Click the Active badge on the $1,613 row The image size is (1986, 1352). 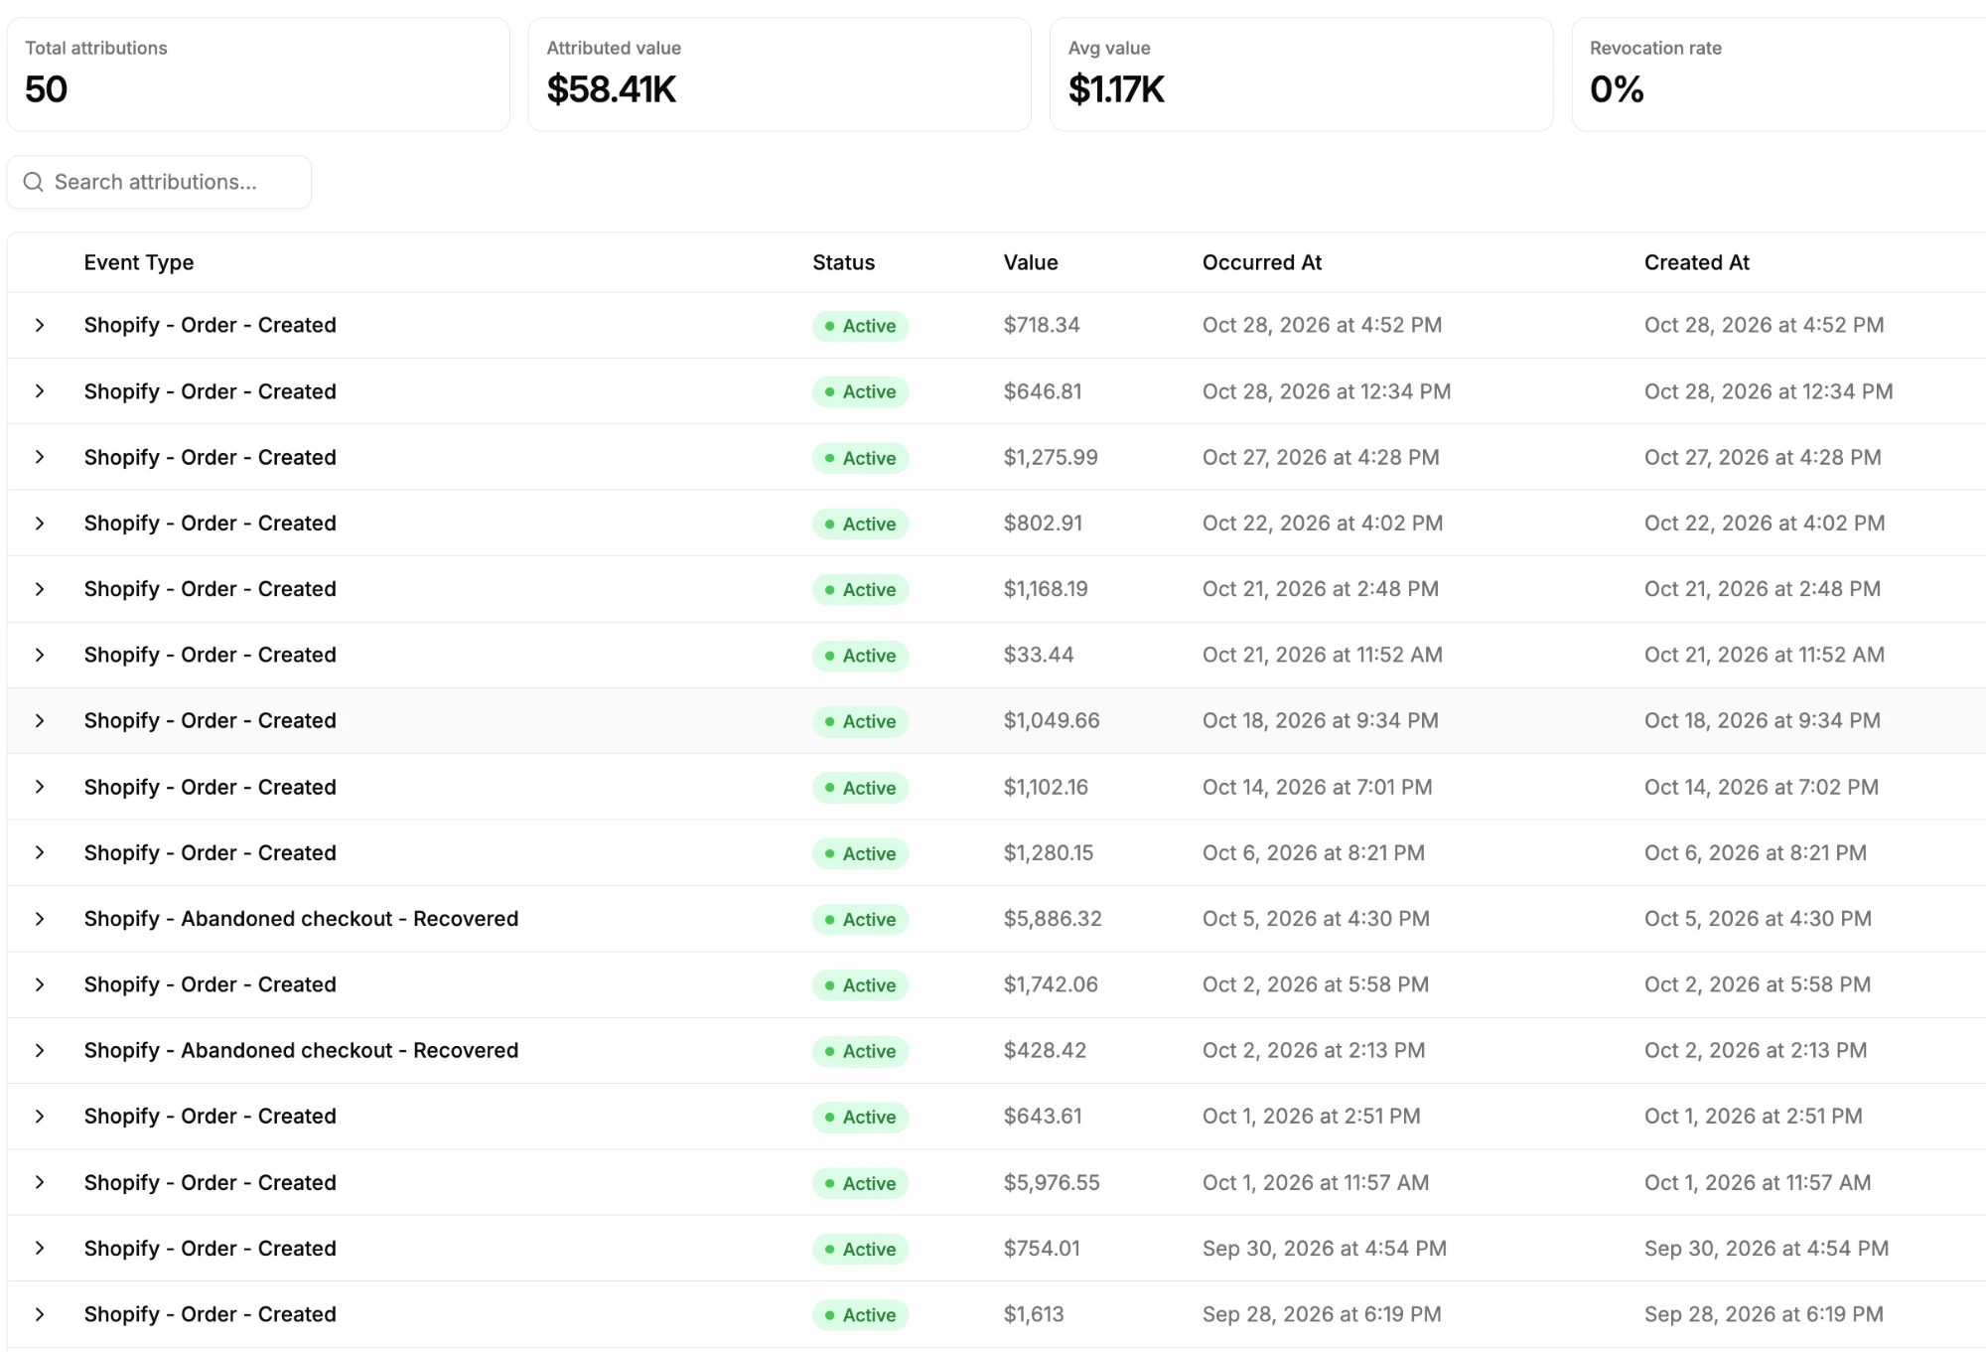pyautogui.click(x=860, y=1315)
